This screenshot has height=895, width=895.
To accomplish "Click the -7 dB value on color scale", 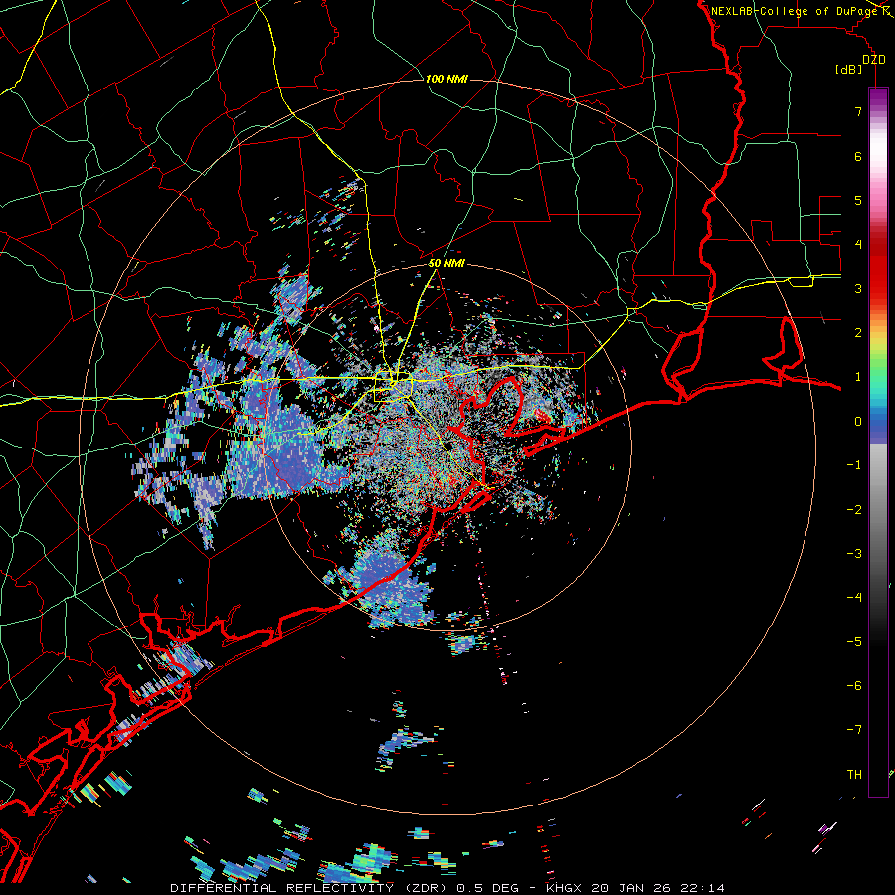I will (854, 730).
